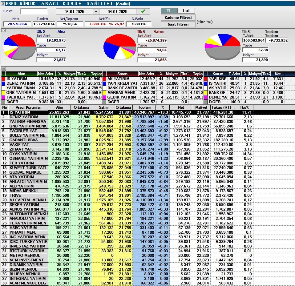Confirm date range with green checkmark button
Image resolution: width=295 pixels, height=286 pixels.
click(143, 11)
